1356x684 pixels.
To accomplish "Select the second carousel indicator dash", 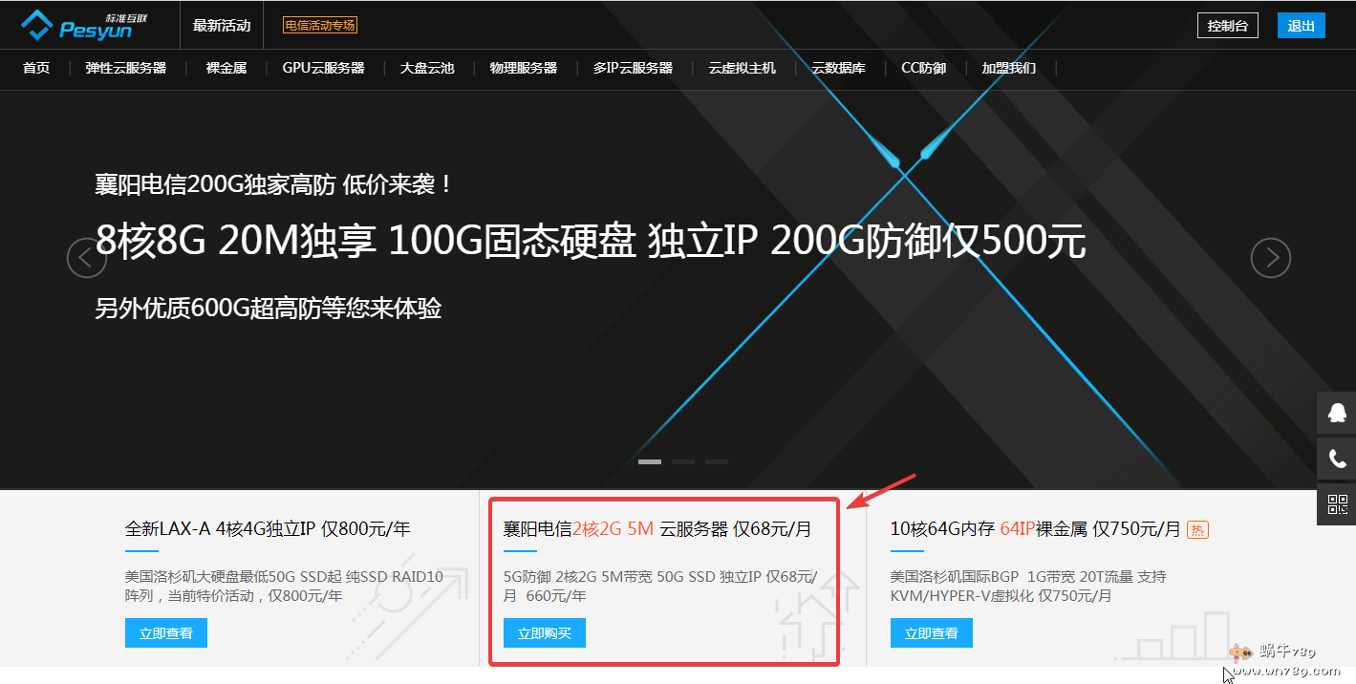I will [x=683, y=461].
